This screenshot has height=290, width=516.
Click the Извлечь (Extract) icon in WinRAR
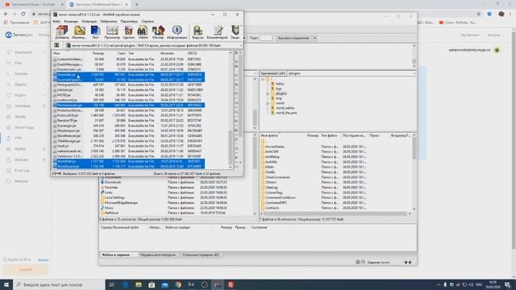point(79,32)
